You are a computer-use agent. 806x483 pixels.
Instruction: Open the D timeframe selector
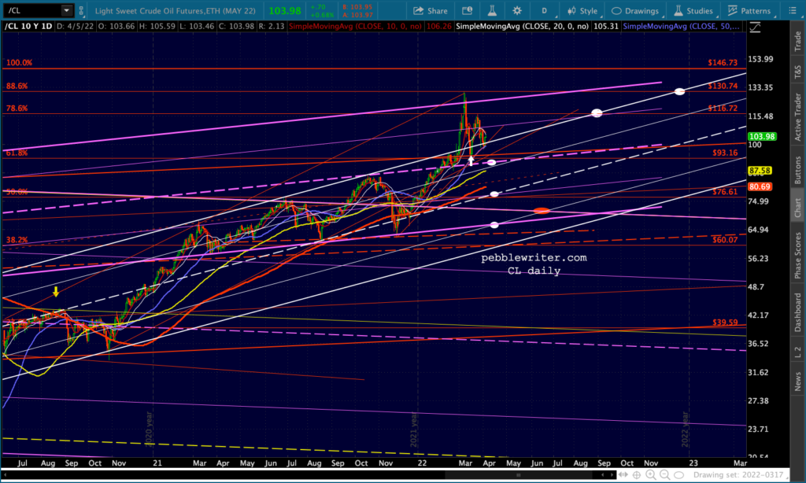pyautogui.click(x=545, y=11)
